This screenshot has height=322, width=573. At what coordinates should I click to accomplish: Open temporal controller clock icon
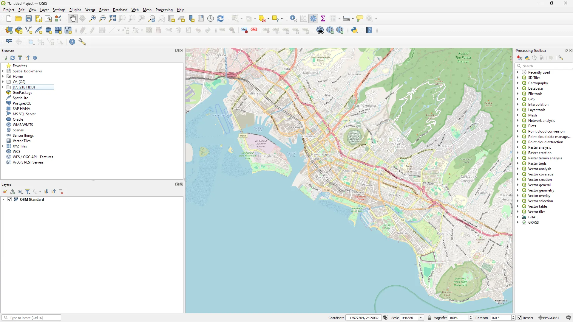click(x=211, y=18)
